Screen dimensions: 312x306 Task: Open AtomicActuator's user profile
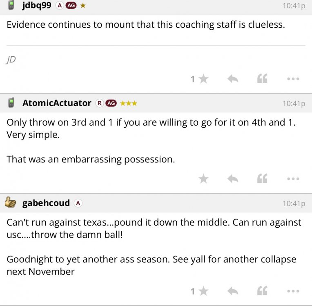pos(57,103)
